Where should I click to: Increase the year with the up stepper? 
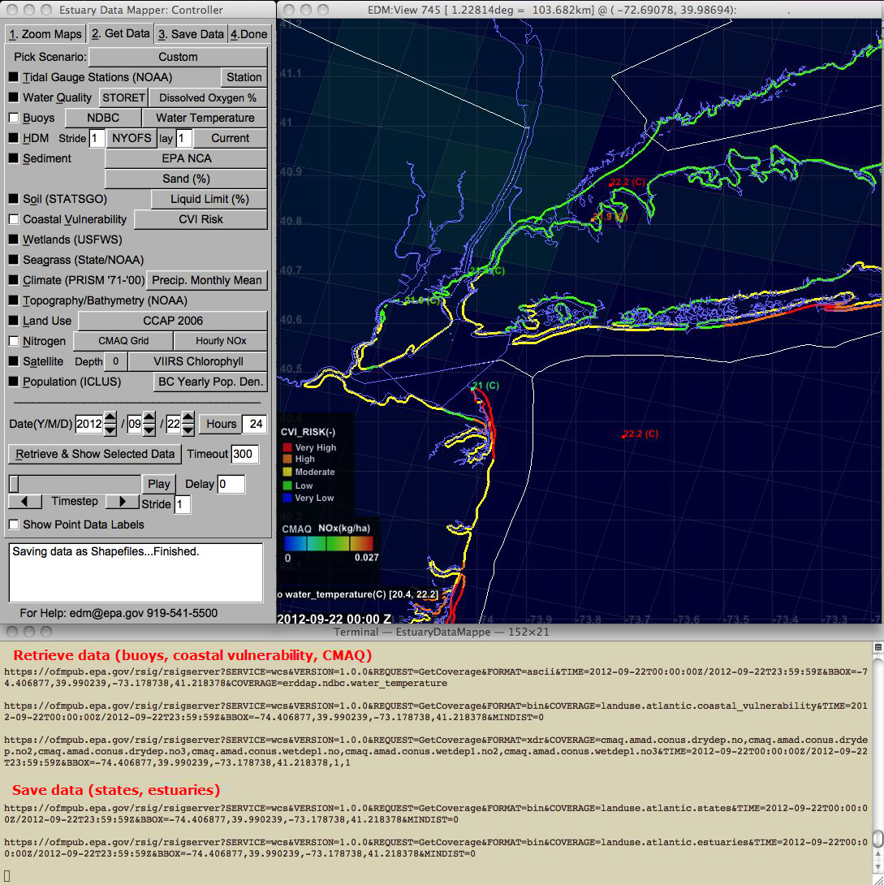[110, 417]
